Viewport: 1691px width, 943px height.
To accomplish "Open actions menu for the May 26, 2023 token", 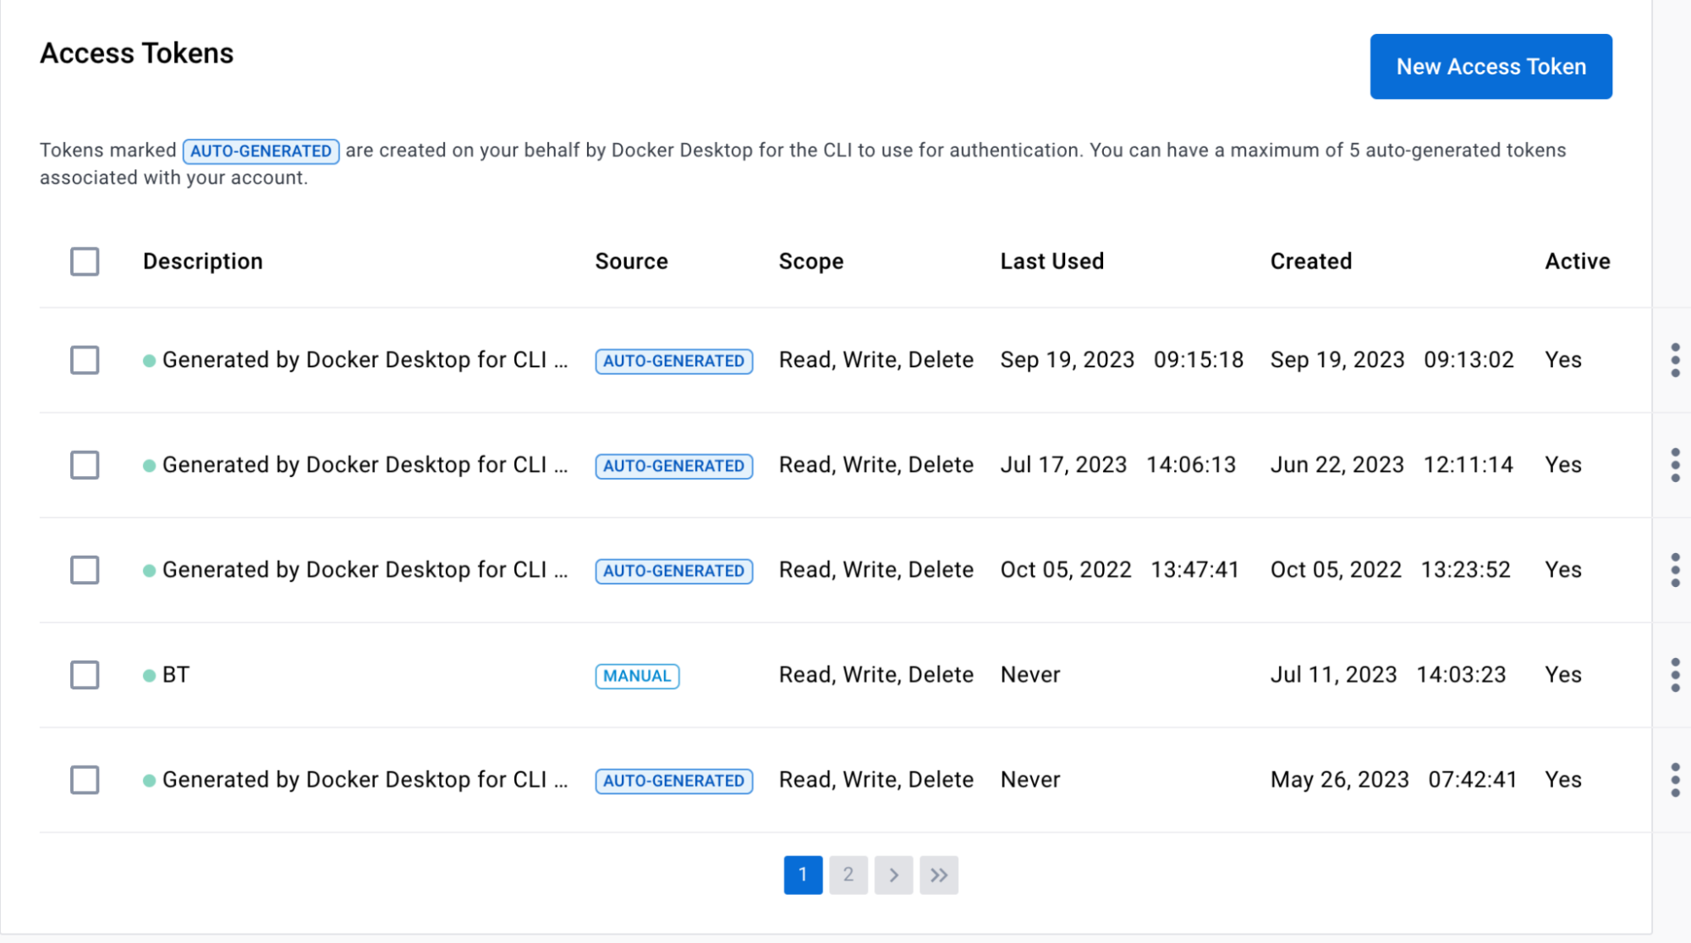I will 1676,779.
